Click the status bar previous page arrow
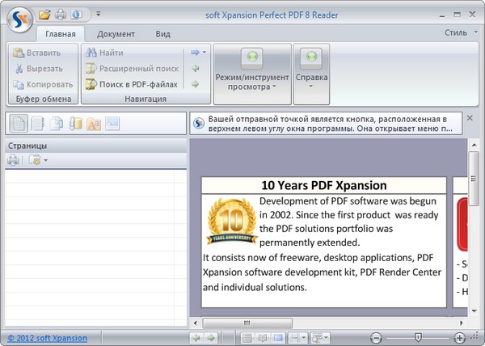This screenshot has width=485, height=346. (x=196, y=338)
